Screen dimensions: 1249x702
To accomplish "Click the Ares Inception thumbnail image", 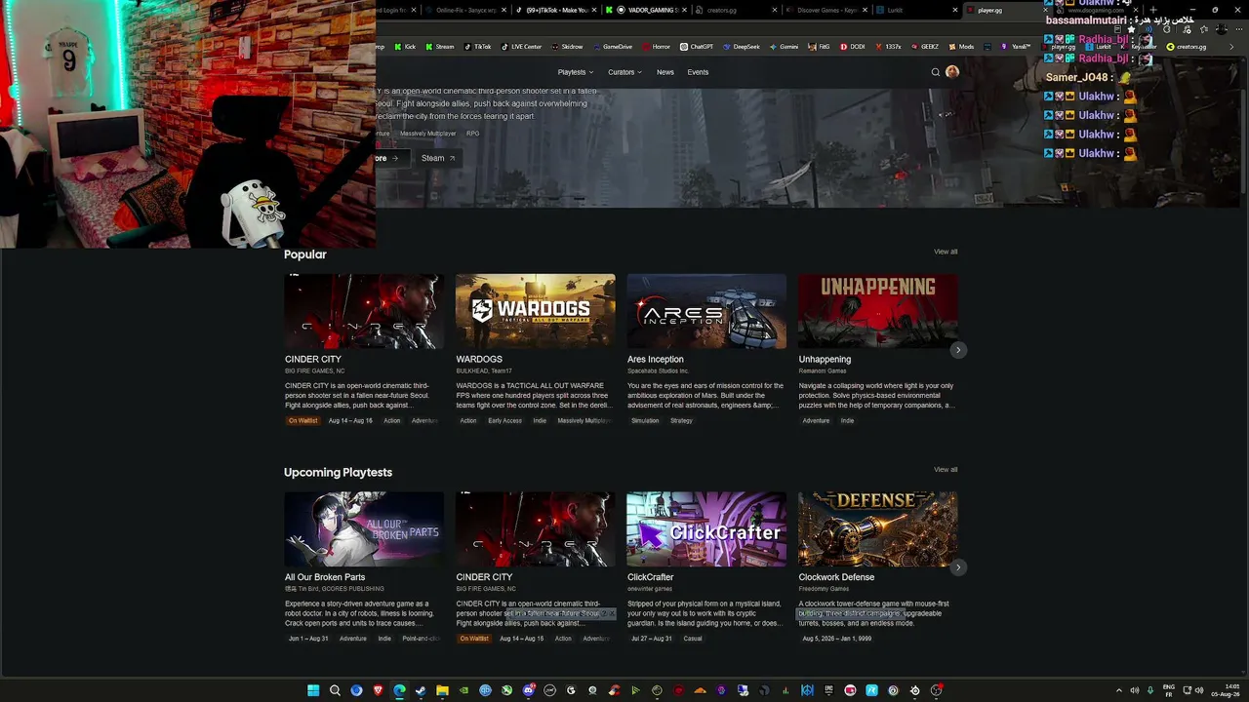I will pyautogui.click(x=706, y=311).
